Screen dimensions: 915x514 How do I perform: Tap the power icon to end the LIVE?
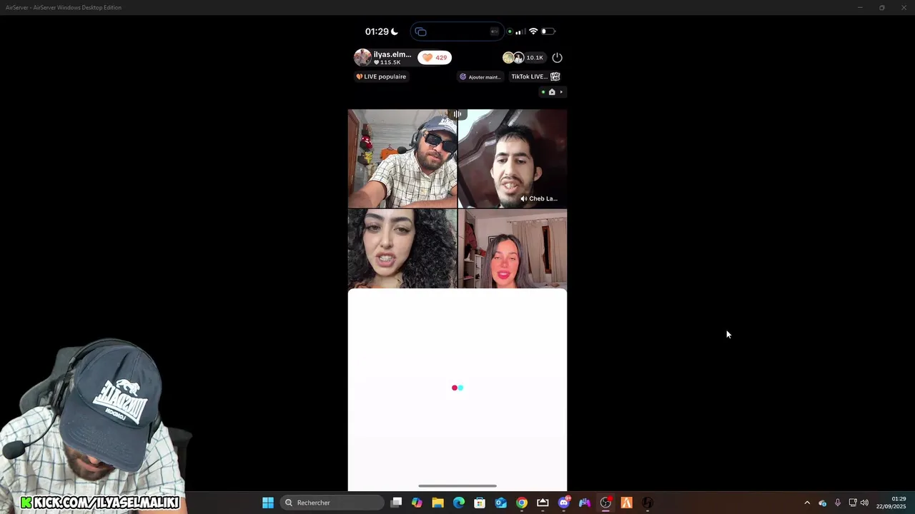(558, 58)
